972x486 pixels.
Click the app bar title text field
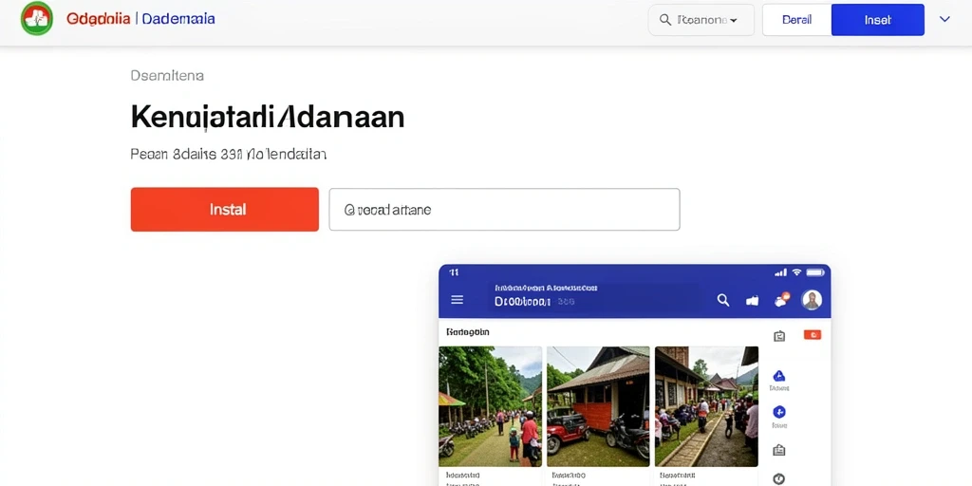[x=596, y=295]
